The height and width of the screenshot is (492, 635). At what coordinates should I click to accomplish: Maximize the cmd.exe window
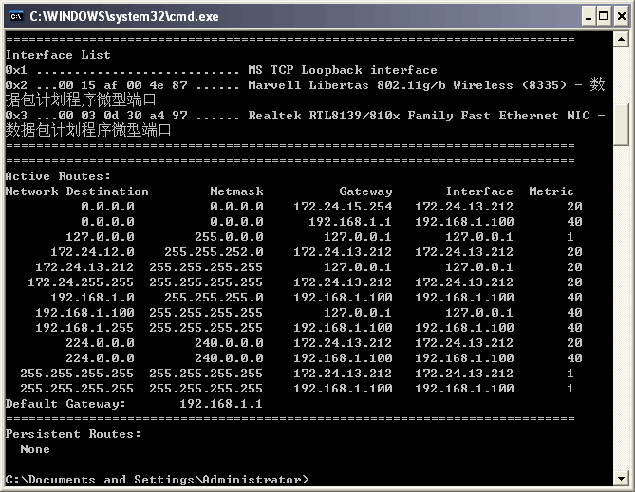pos(604,16)
